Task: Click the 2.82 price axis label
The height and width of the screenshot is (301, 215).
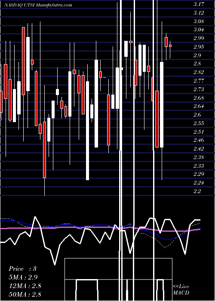Action: pyautogui.click(x=199, y=72)
